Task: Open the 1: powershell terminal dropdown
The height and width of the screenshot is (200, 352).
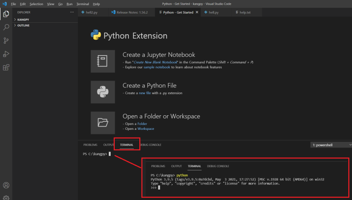Action: point(331,145)
